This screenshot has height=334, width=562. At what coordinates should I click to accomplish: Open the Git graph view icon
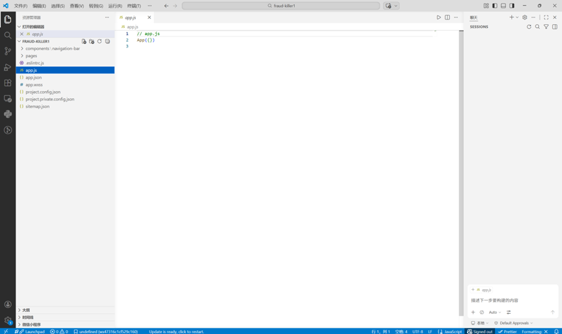8,130
